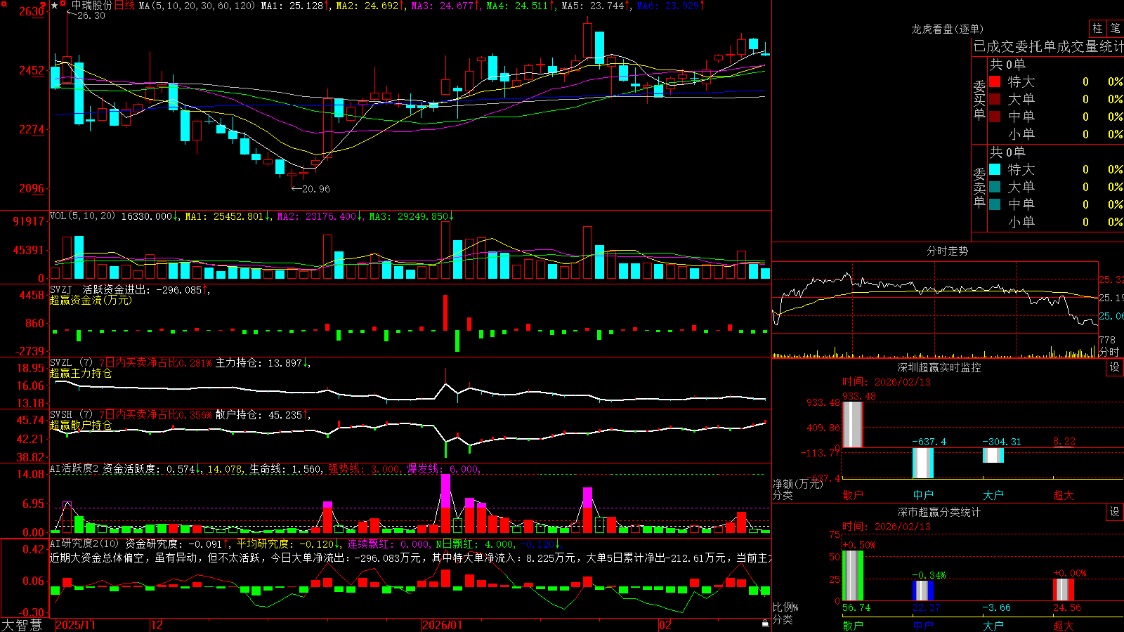Click the 已成交委托单成交量统计 header
The width and height of the screenshot is (1124, 632).
(x=1048, y=46)
